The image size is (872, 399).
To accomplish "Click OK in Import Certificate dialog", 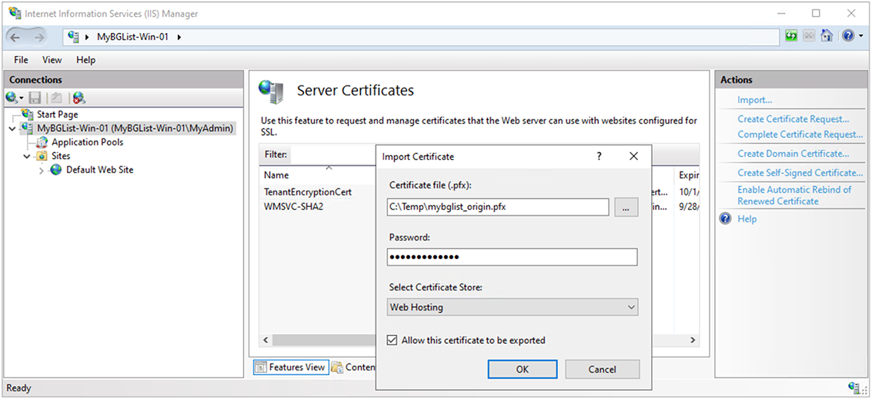I will tap(522, 369).
